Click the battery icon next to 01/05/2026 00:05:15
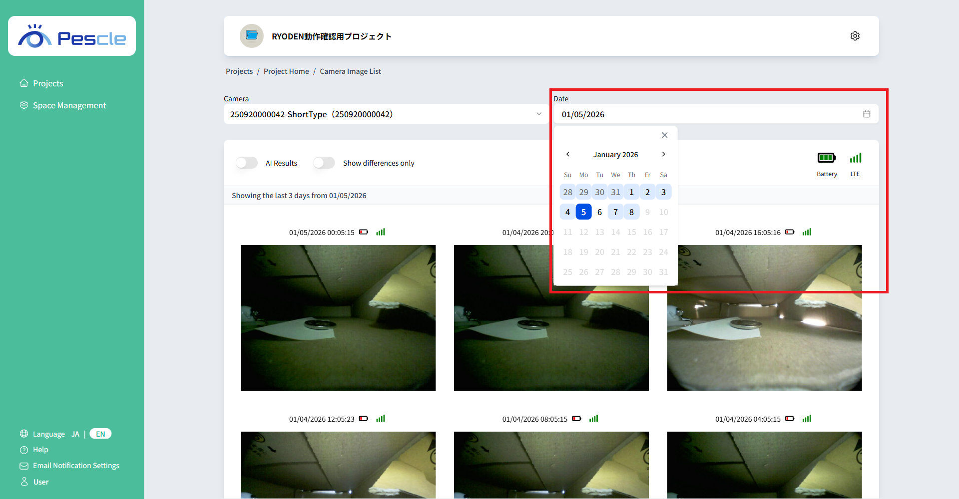This screenshot has width=959, height=499. [x=363, y=232]
